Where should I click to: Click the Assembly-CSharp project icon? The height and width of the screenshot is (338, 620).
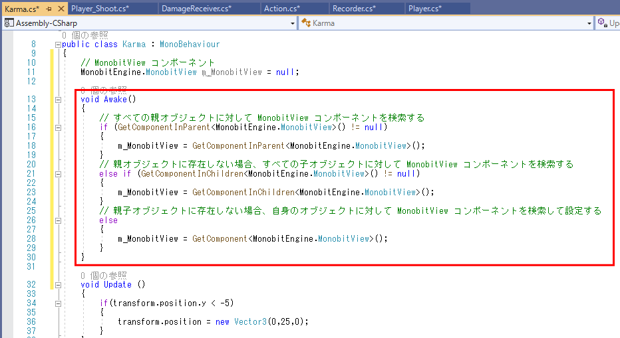(x=9, y=23)
